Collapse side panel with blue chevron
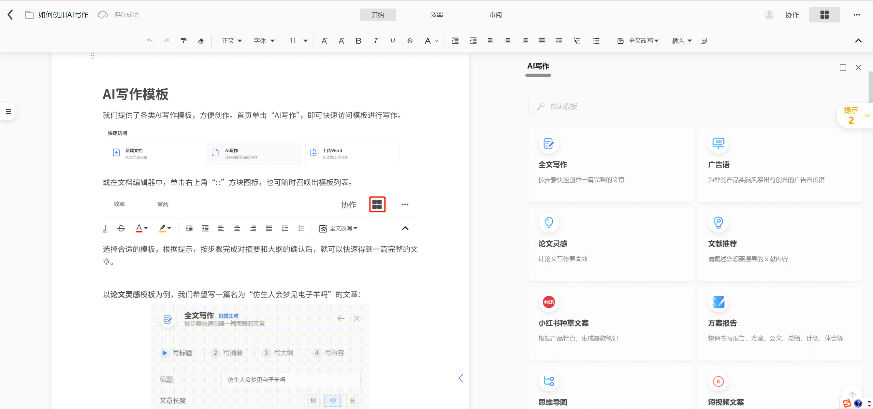 tap(461, 378)
